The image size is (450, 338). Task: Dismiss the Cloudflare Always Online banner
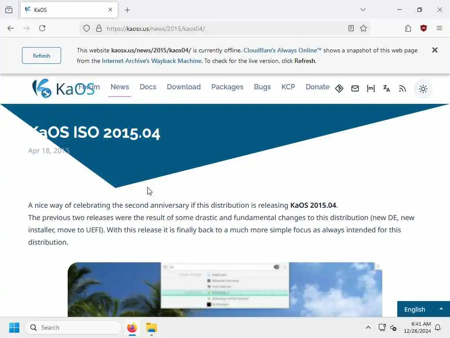tap(435, 50)
